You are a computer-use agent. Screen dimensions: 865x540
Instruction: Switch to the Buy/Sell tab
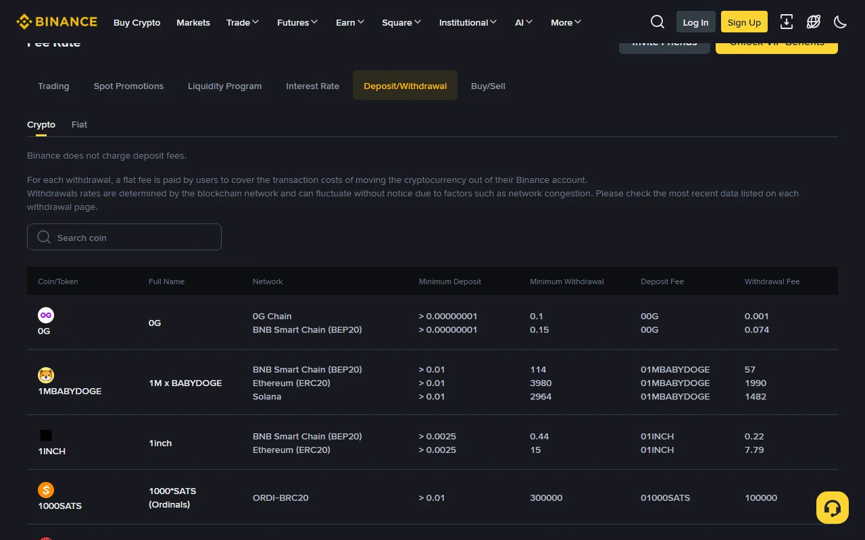click(488, 86)
